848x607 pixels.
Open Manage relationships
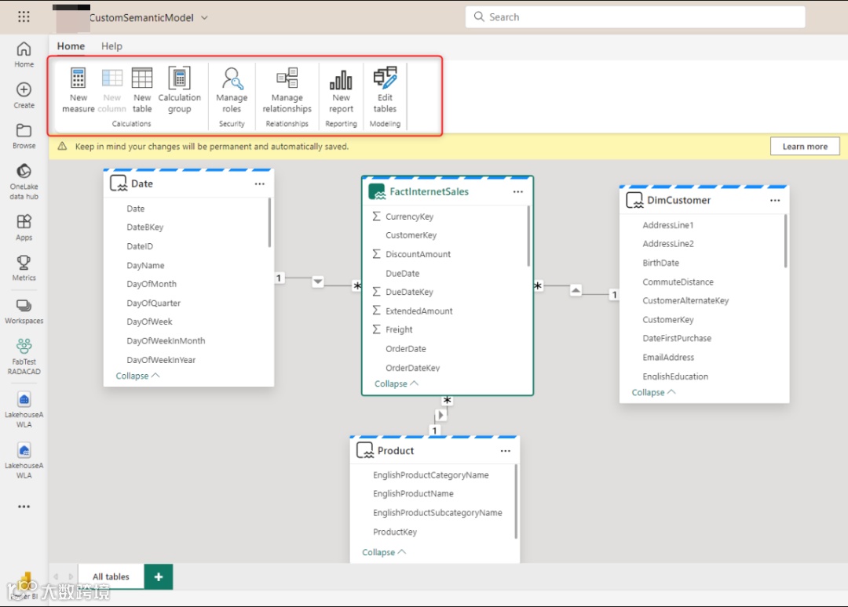287,90
